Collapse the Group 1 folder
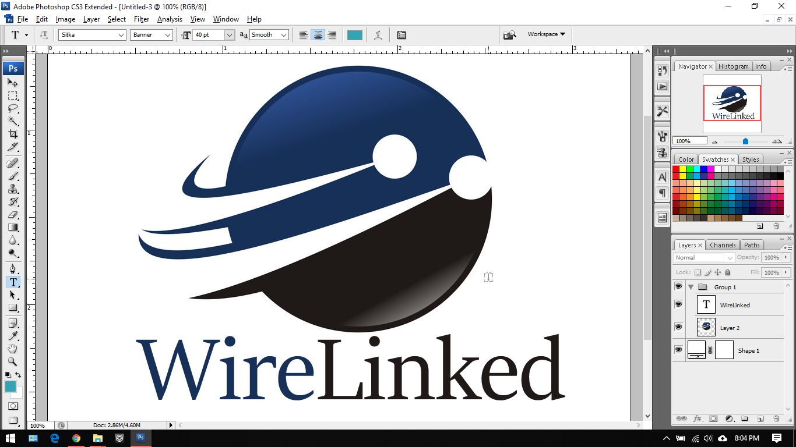796x447 pixels. (x=691, y=287)
